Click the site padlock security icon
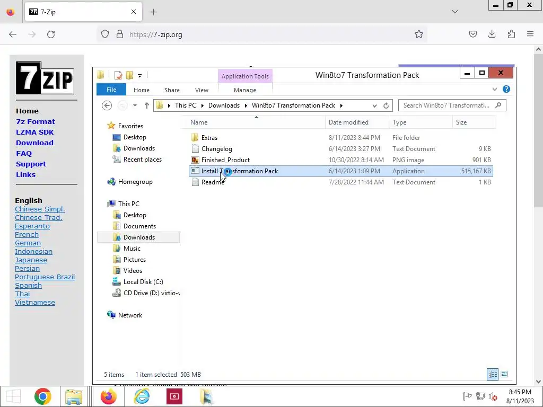This screenshot has height=407, width=543. (119, 34)
